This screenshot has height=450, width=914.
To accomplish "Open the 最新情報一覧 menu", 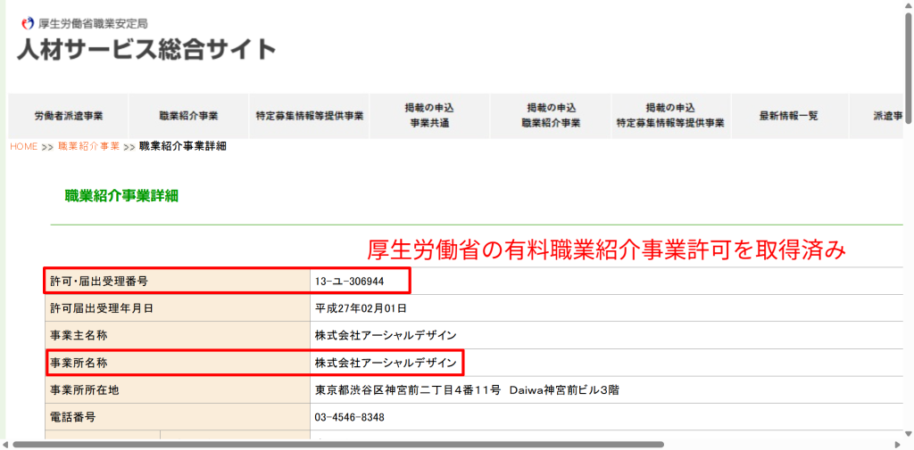I will (789, 116).
